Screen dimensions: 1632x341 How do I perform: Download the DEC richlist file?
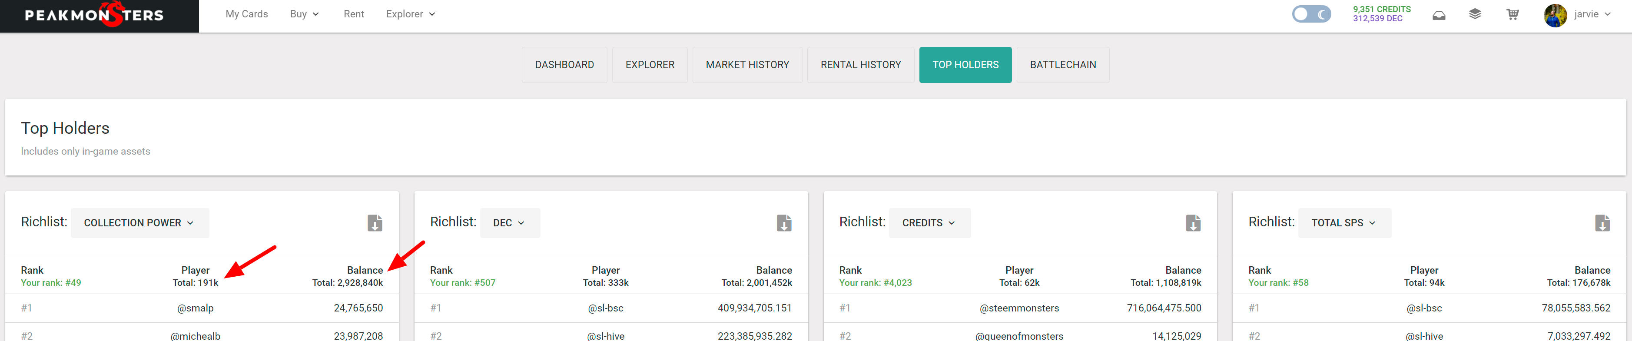pyautogui.click(x=784, y=222)
